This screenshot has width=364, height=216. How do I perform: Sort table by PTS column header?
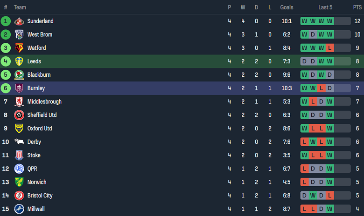(357, 7)
